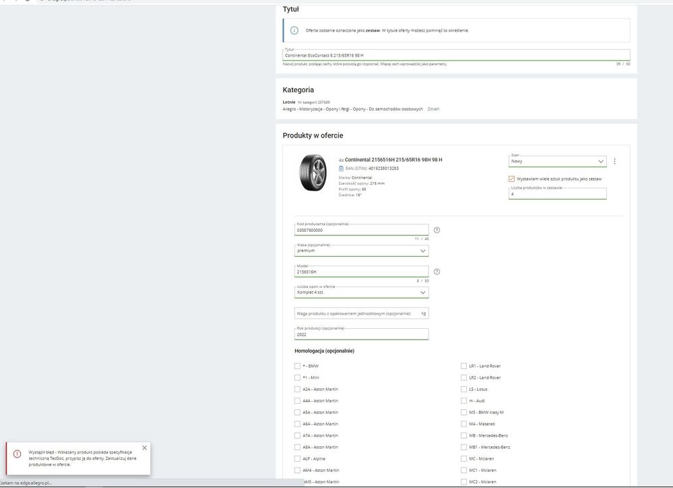The image size is (673, 488).
Task: Click the help icon beside Model field
Action: 437,272
